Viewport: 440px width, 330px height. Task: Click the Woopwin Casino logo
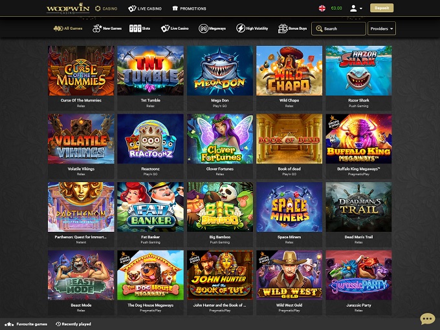pos(68,8)
